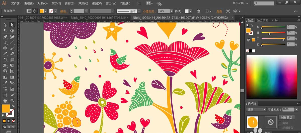Open the brush stroke style (基本) dropdown
Image resolution: width=301 pixels, height=133 pixels.
pos(138,11)
